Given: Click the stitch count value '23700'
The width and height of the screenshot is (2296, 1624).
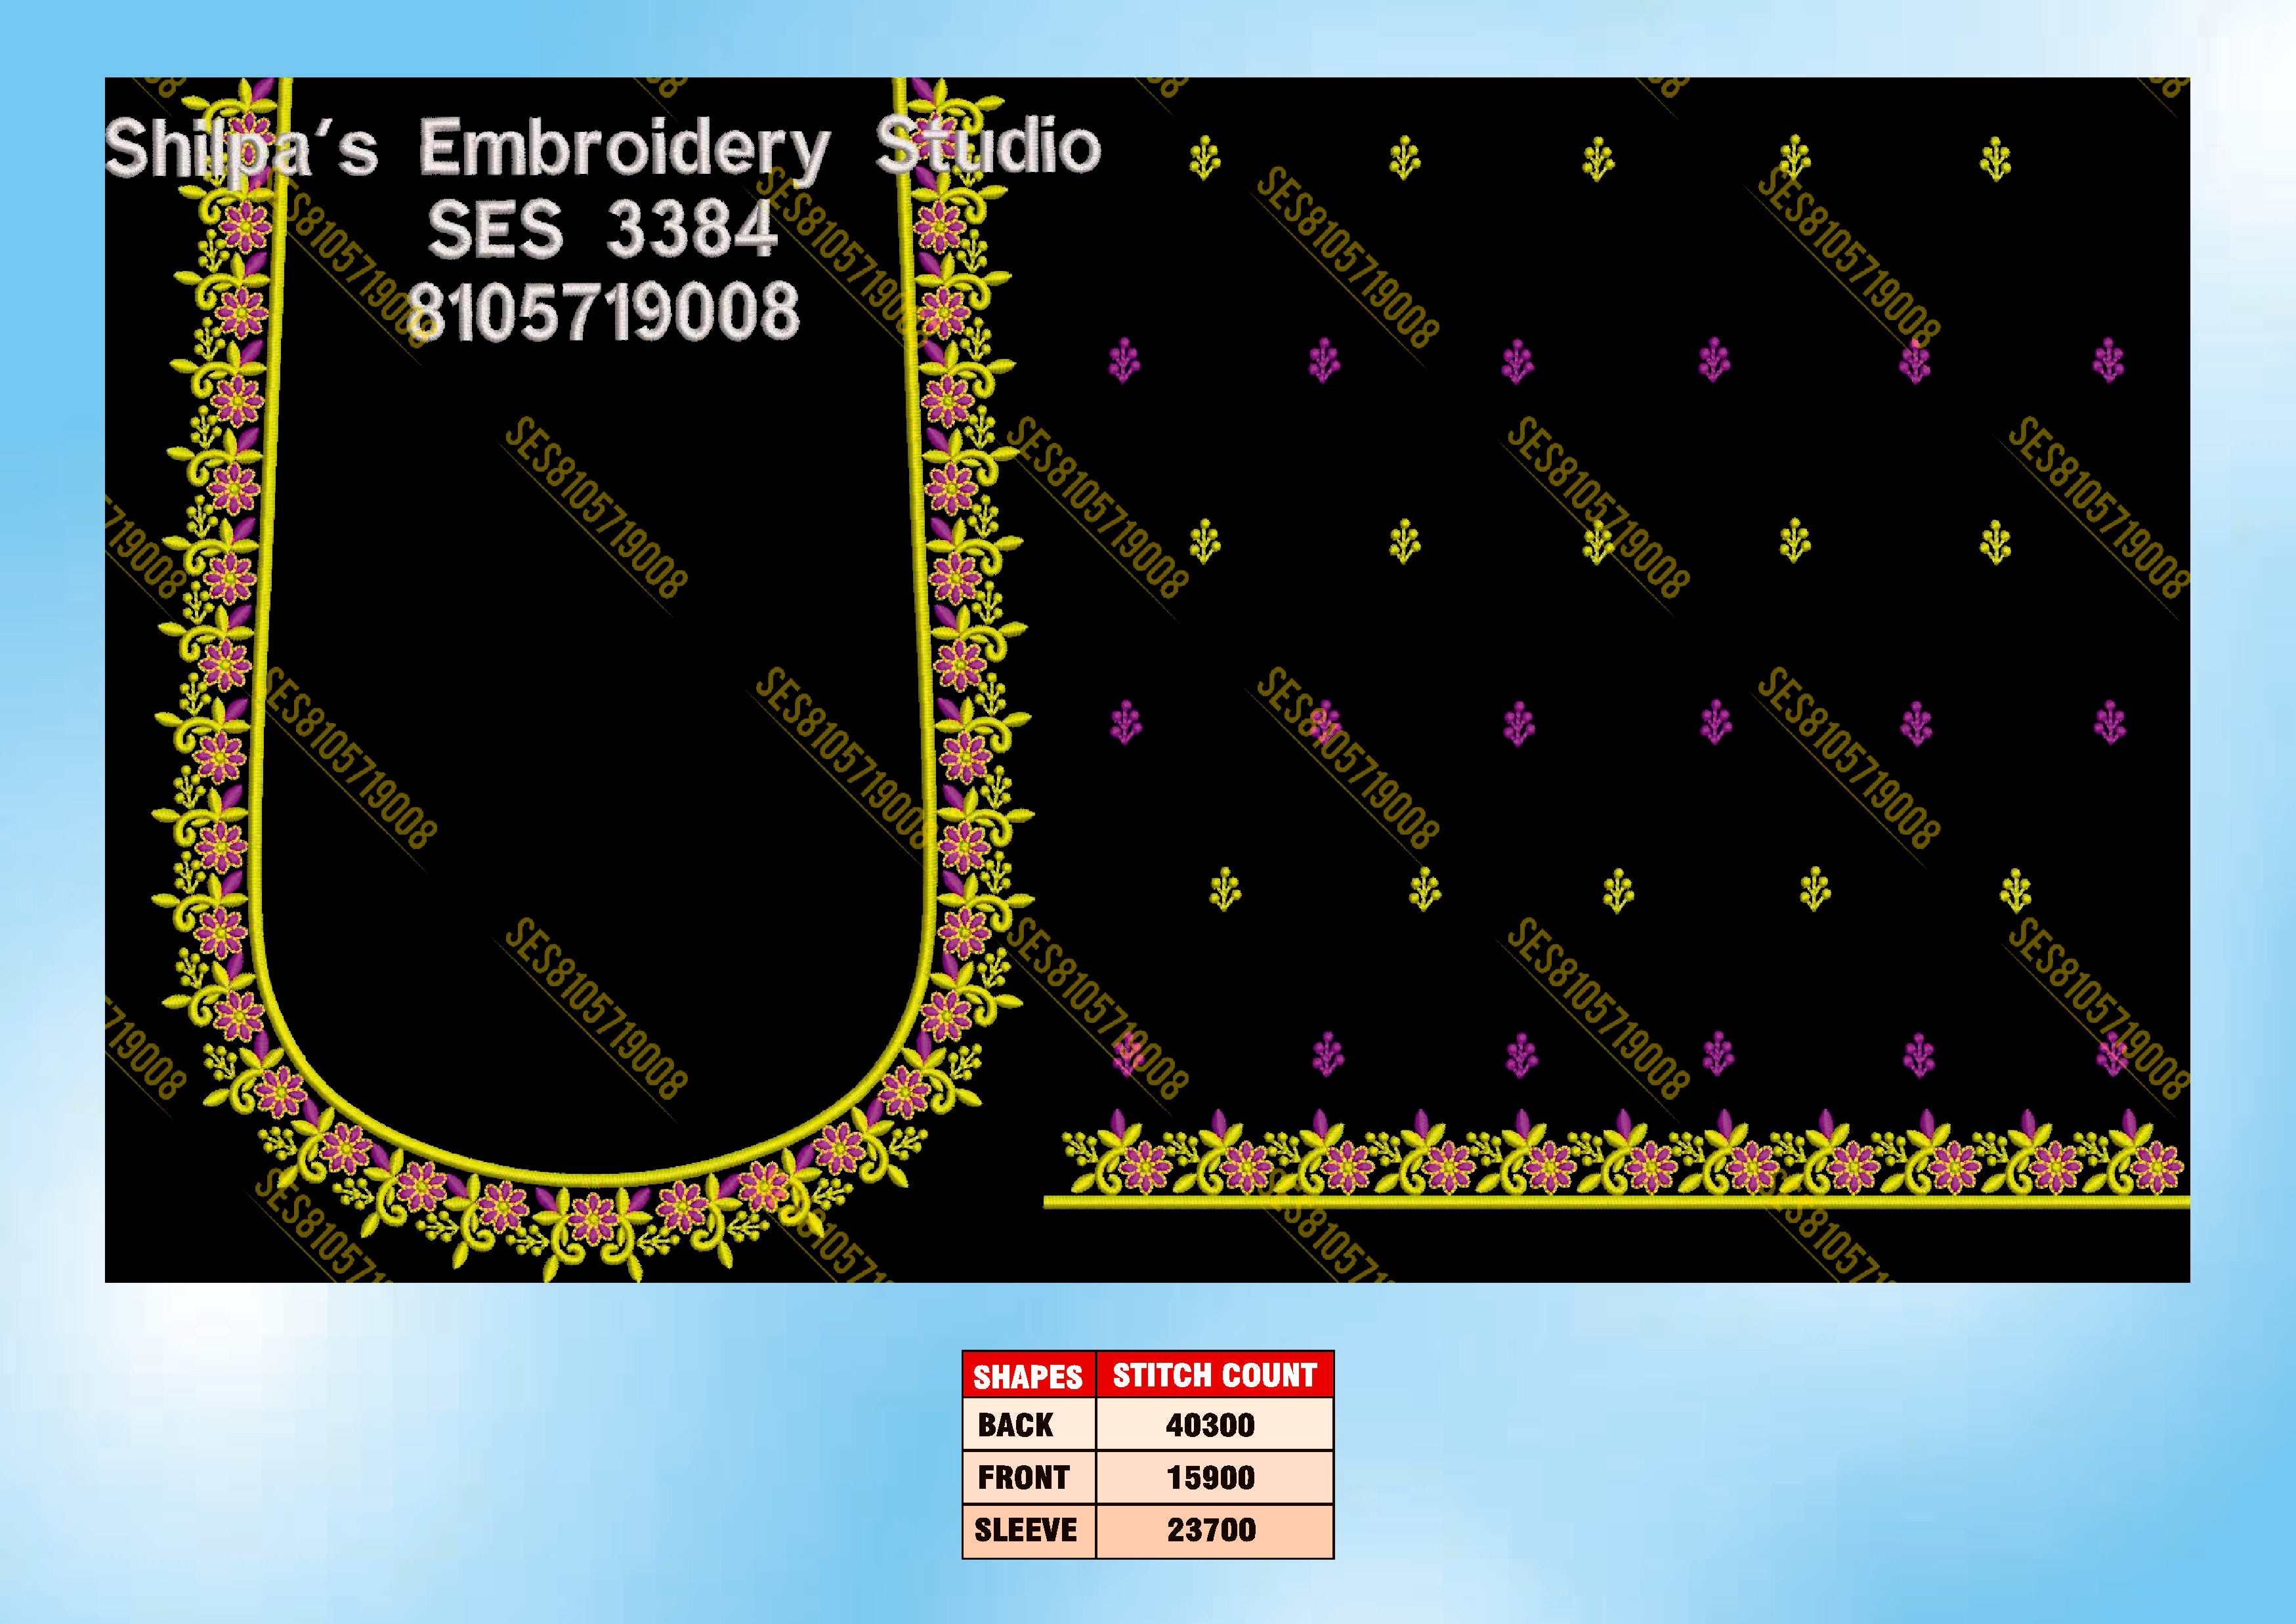Looking at the screenshot, I should click(1212, 1530).
